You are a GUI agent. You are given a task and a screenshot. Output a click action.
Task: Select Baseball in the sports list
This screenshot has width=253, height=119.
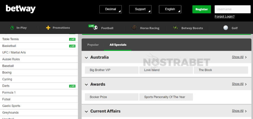tap(39, 66)
